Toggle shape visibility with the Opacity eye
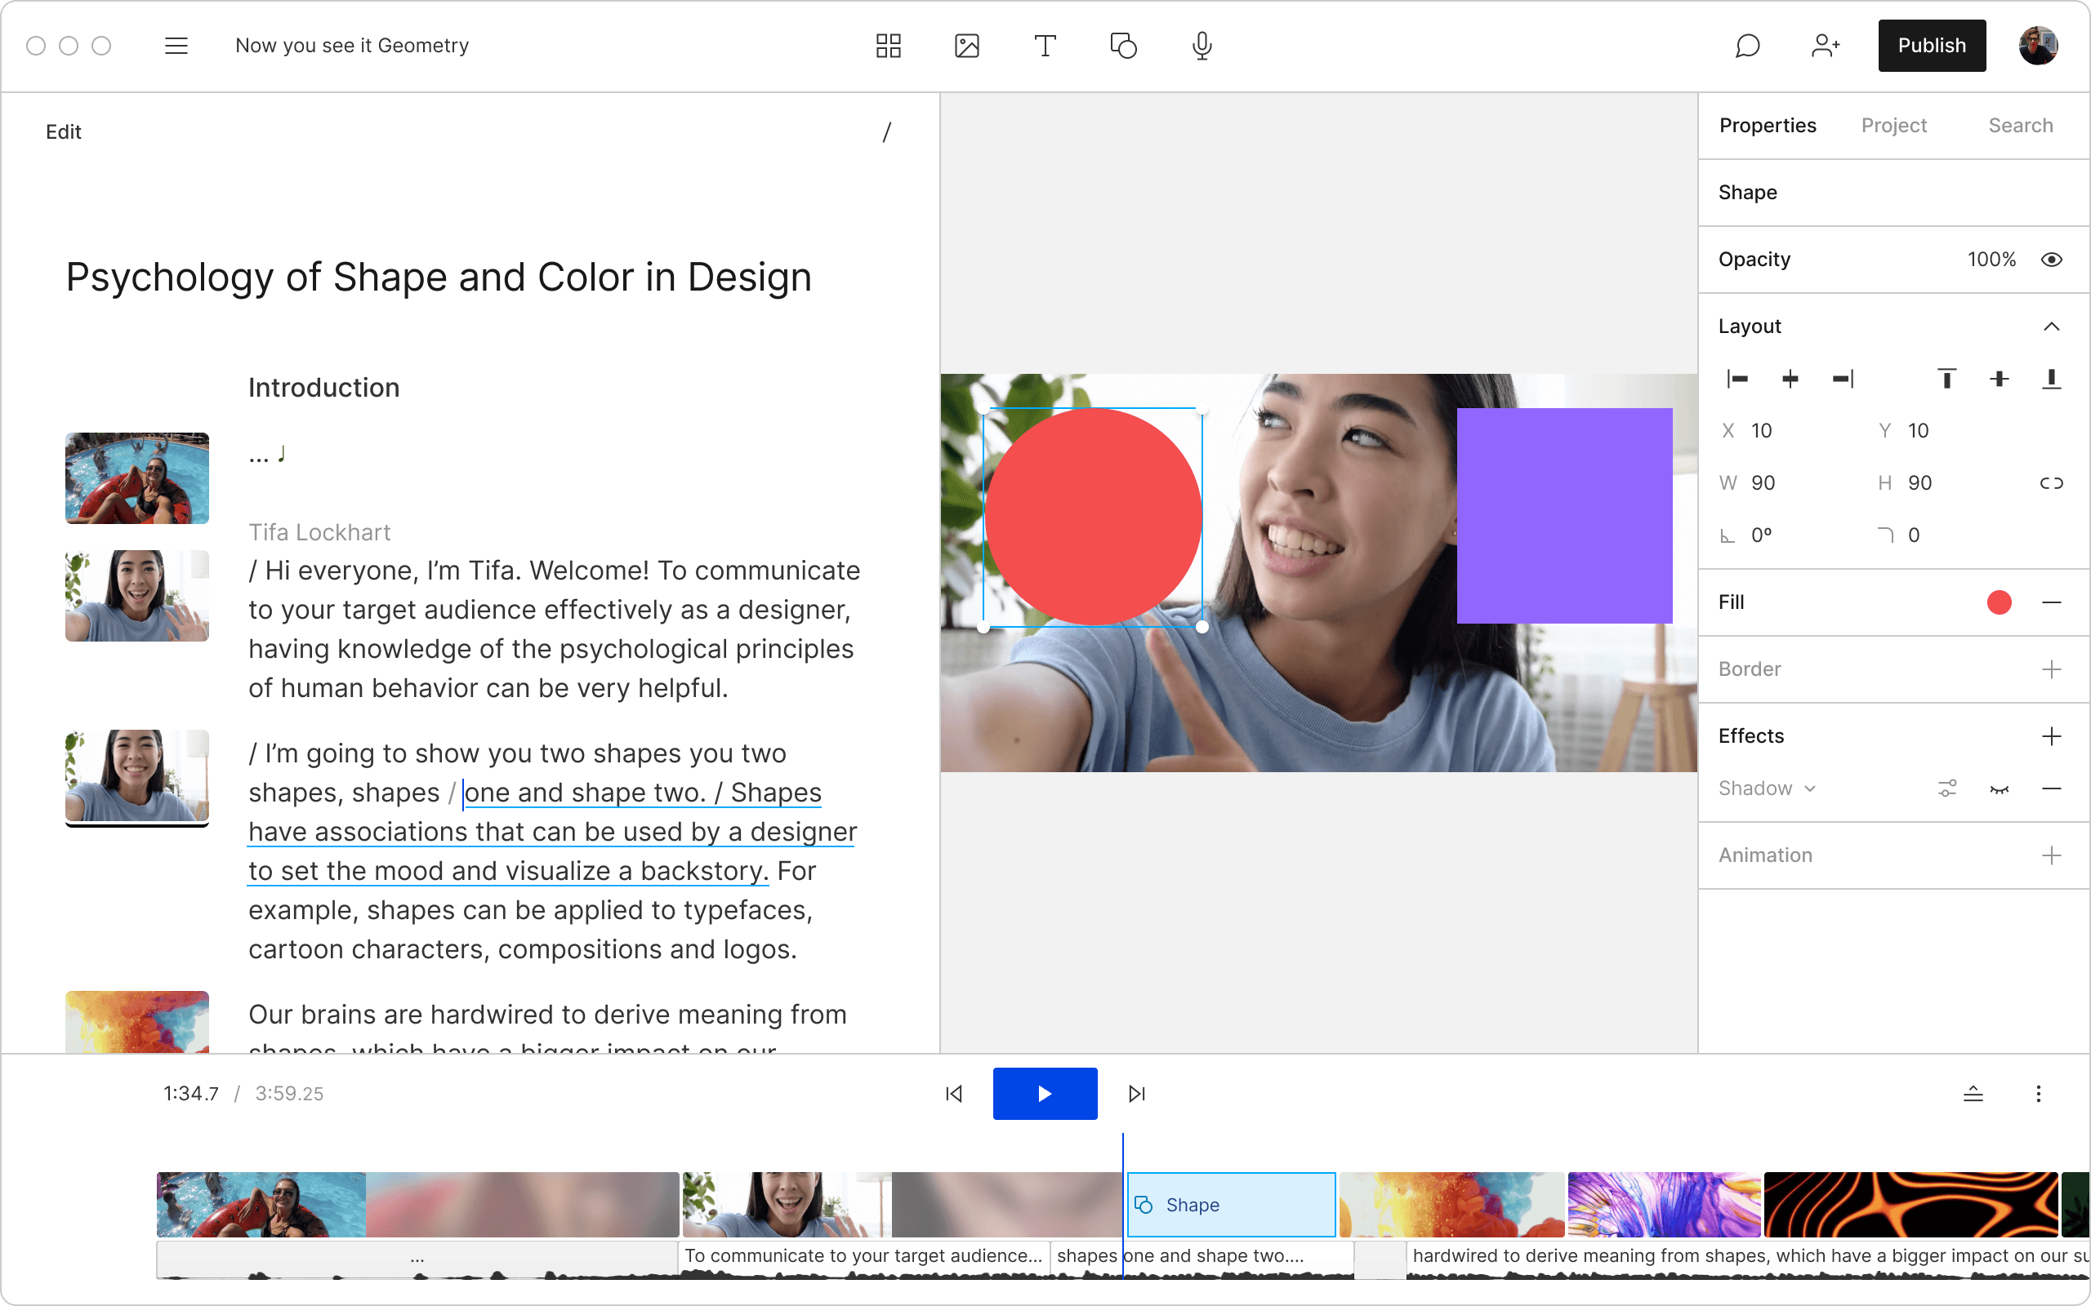Image resolution: width=2091 pixels, height=1306 pixels. pos(2052,259)
